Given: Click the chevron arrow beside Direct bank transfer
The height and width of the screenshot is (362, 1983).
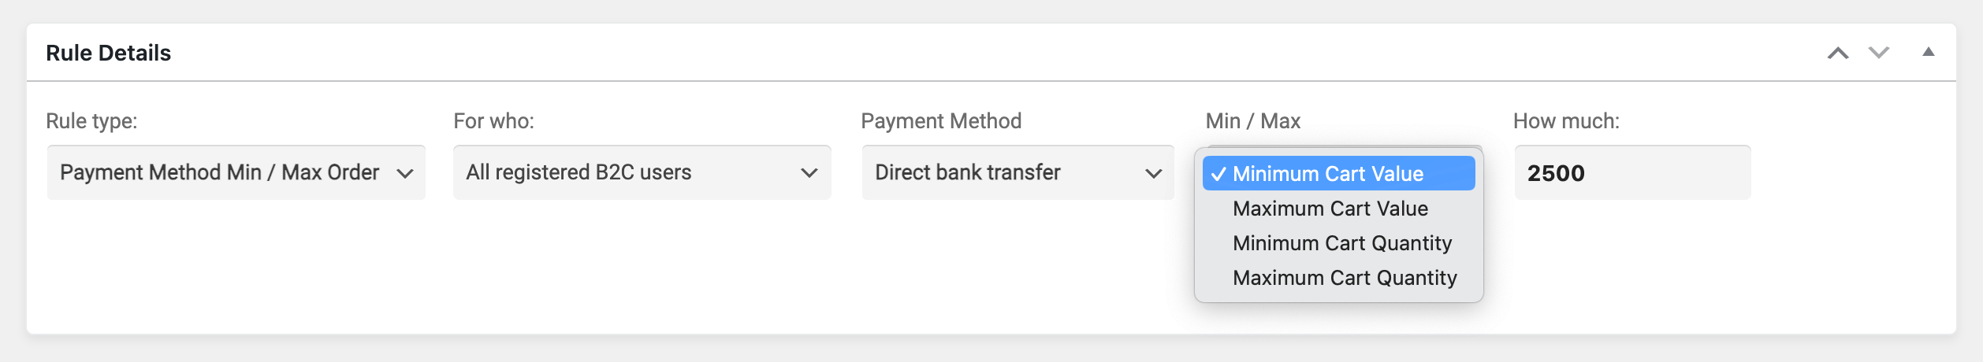Looking at the screenshot, I should point(1153,173).
